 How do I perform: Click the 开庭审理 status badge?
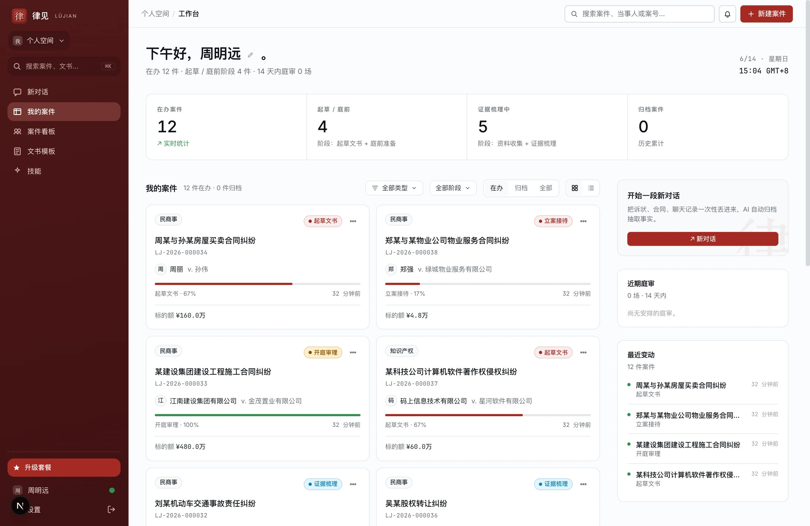[323, 353]
